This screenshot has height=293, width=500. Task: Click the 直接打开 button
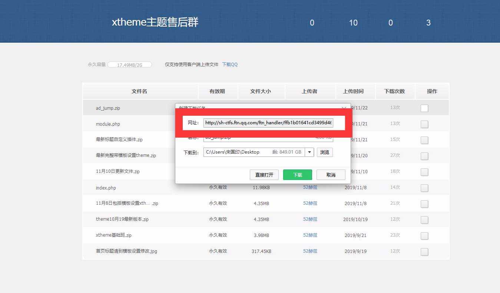(x=264, y=175)
